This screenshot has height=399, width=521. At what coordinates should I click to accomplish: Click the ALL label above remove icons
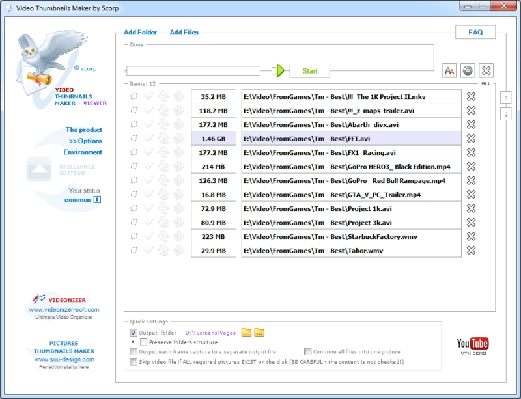point(486,84)
